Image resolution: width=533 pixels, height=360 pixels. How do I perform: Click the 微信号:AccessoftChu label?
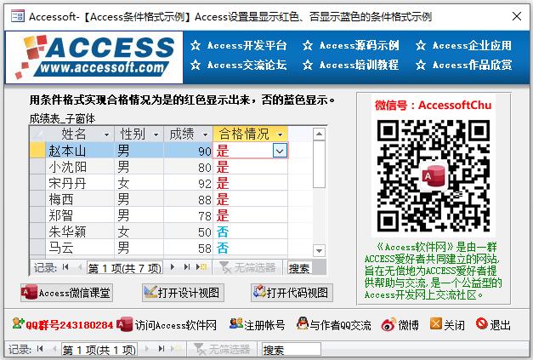(434, 106)
